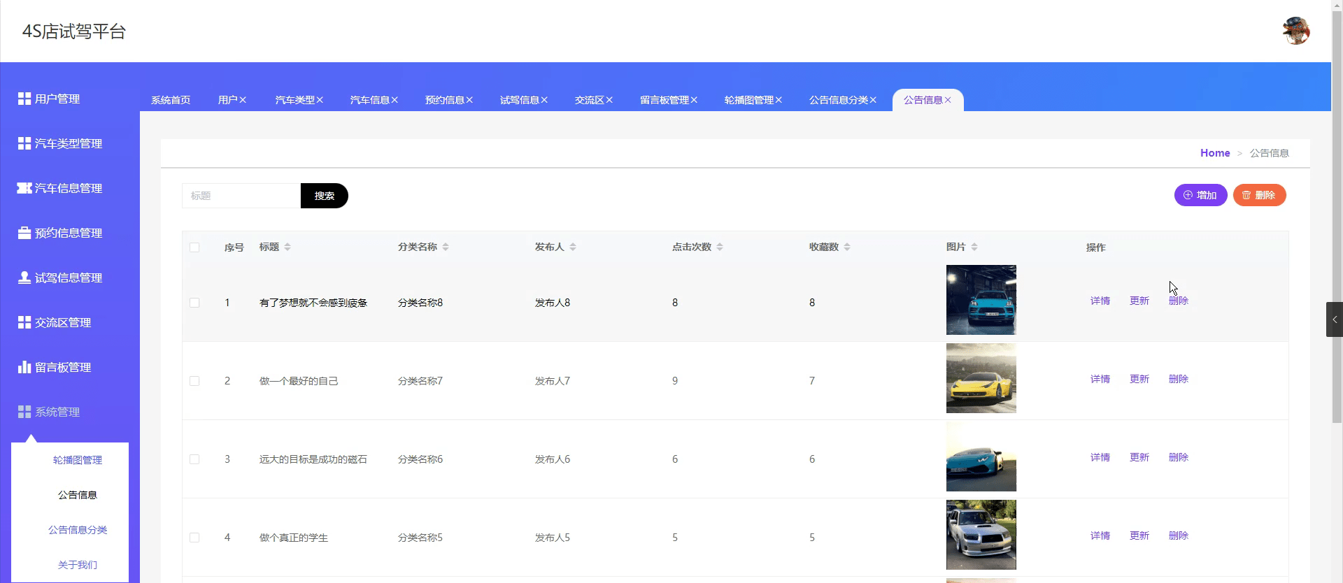Click the orange 删除 batch button
The width and height of the screenshot is (1343, 583).
point(1259,195)
